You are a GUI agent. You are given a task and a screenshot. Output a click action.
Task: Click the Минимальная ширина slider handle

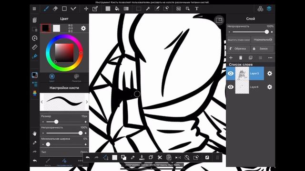48,144
